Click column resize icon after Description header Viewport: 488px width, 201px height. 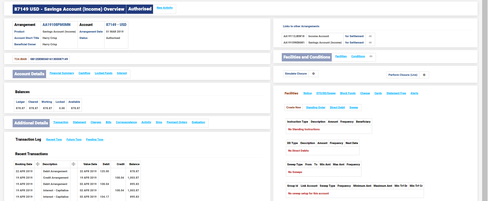[73, 164]
